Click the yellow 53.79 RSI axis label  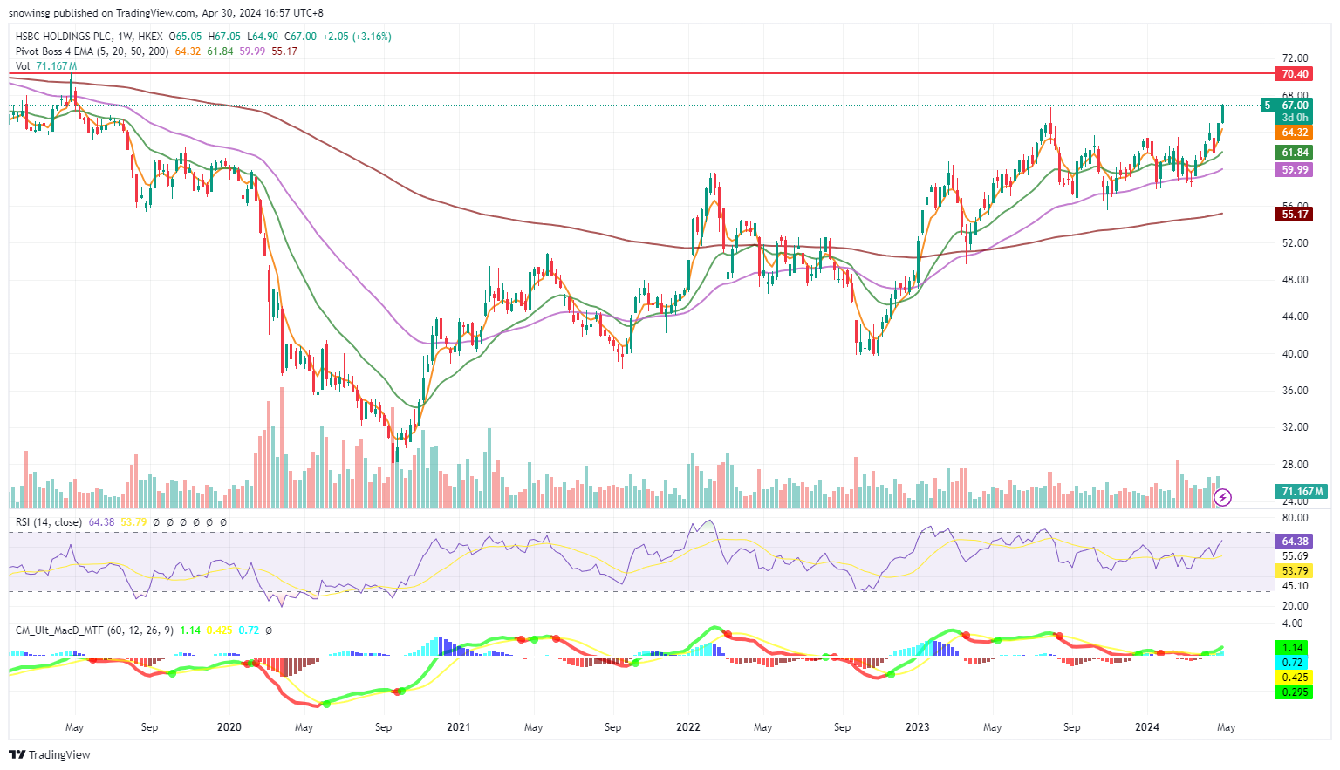point(1295,571)
